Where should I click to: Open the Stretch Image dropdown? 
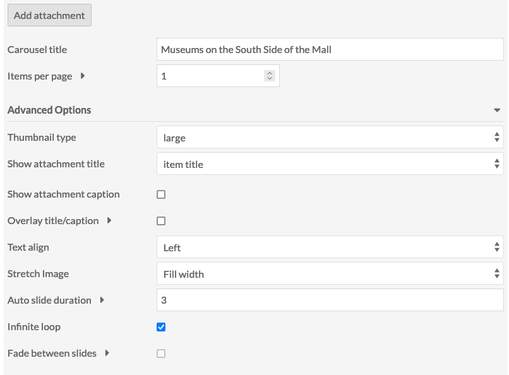pyautogui.click(x=330, y=274)
